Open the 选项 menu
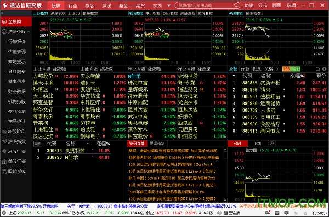The image size is (329, 217). (291, 5)
